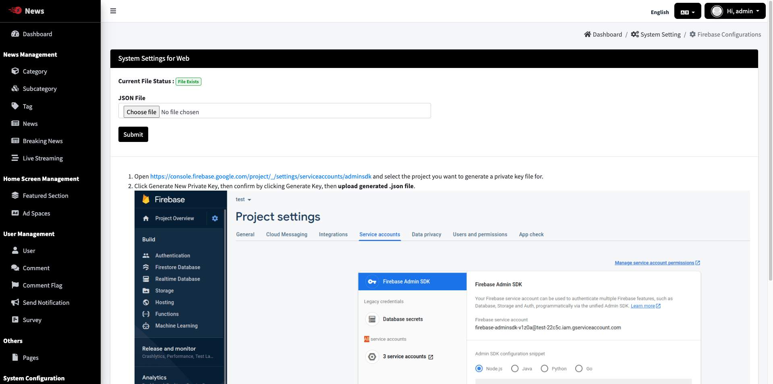Open Breaking News in the sidebar
Screen dimensions: 773x384
pyautogui.click(x=43, y=141)
